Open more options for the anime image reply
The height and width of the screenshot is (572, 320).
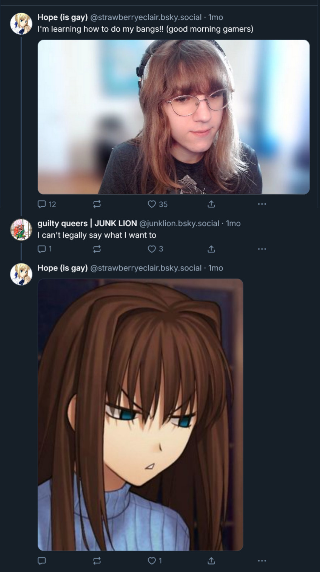click(262, 561)
